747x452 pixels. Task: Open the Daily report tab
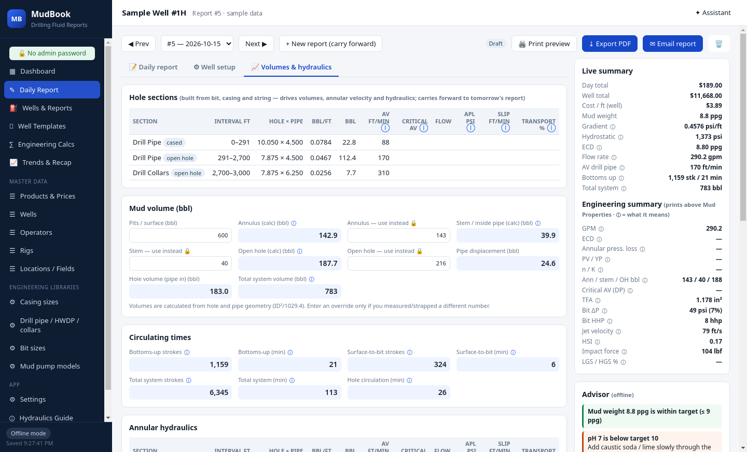tap(153, 67)
